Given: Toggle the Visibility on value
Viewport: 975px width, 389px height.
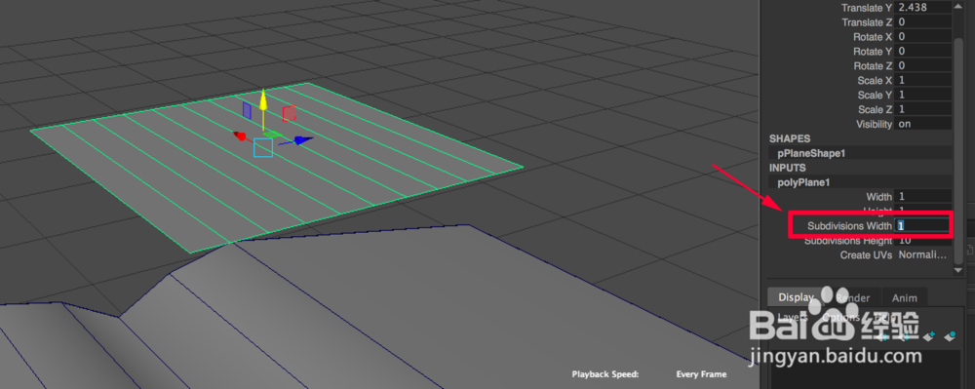Looking at the screenshot, I should point(923,124).
